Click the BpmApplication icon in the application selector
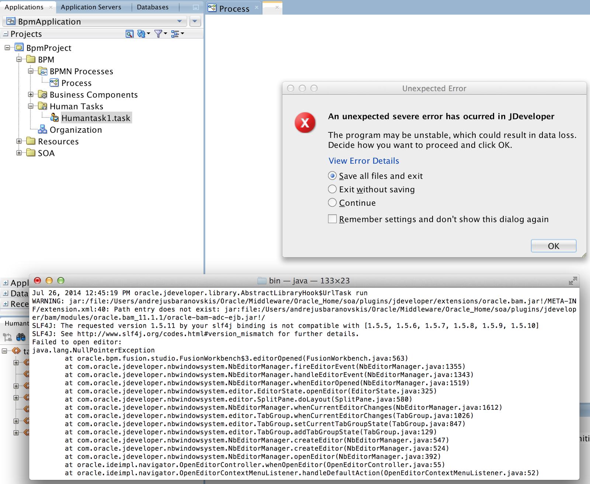This screenshot has width=590, height=484. 11,21
